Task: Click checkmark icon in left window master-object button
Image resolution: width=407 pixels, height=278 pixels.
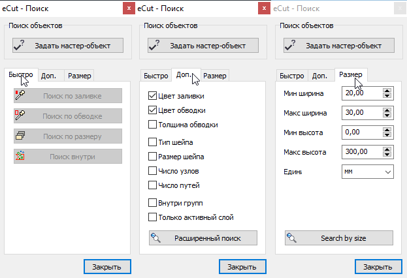Action: [19, 45]
